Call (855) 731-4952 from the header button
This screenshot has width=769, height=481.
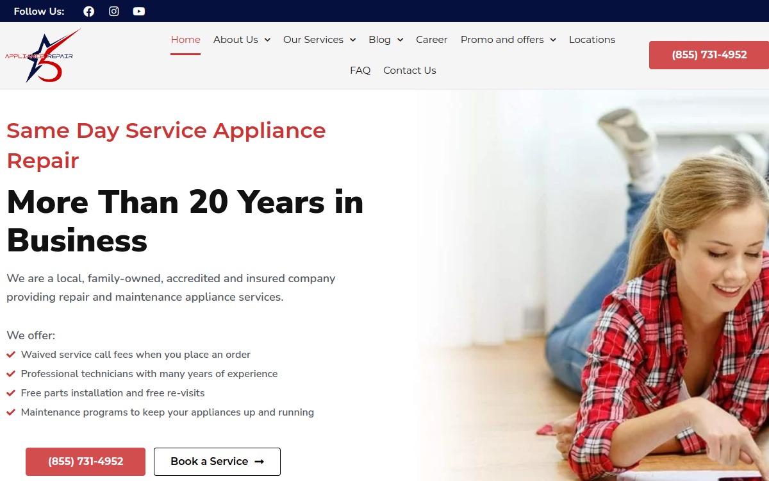click(709, 55)
